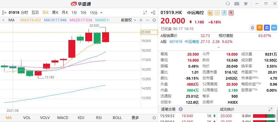
Task: Select 周K weekly candlestick tab
Action: [x=55, y=13]
